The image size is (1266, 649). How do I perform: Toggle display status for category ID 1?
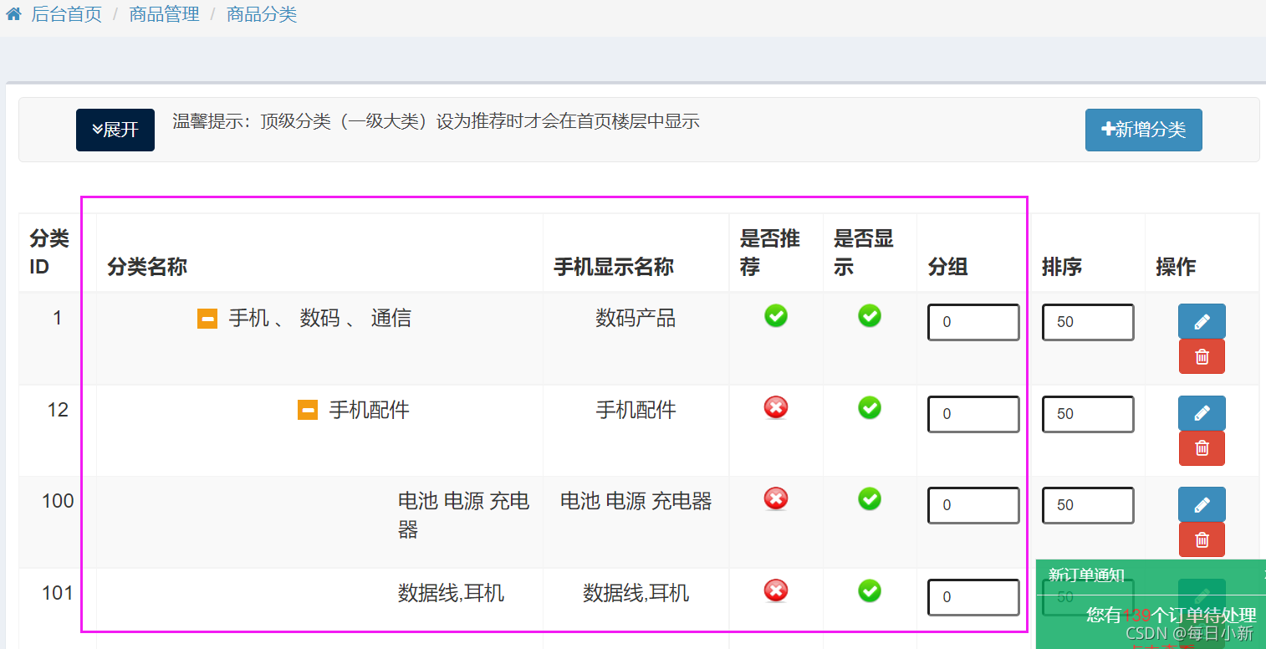tap(870, 316)
